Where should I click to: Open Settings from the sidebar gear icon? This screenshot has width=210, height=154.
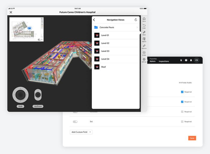pos(144,60)
